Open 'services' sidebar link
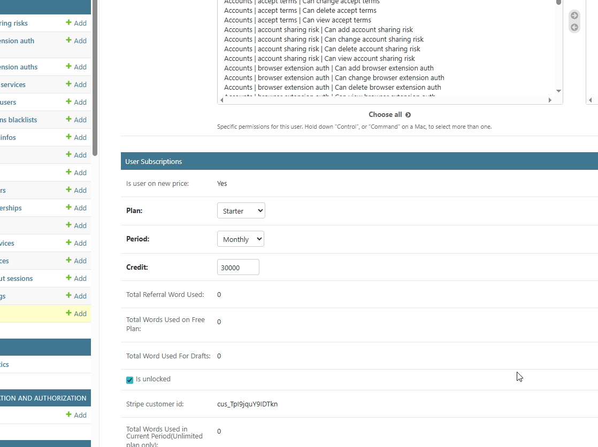This screenshot has height=447, width=598. pos(13,84)
